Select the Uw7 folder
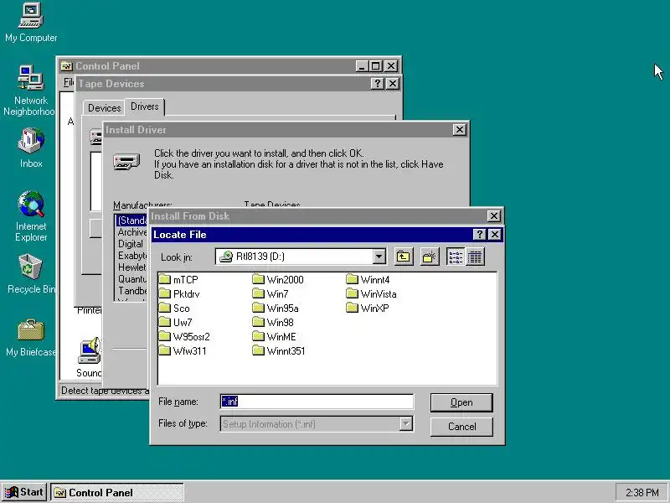Screen dimensions: 670x503 click(x=176, y=323)
